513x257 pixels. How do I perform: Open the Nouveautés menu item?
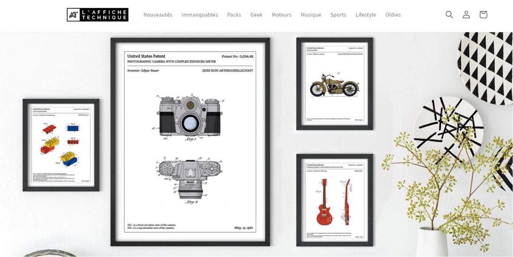(x=158, y=15)
